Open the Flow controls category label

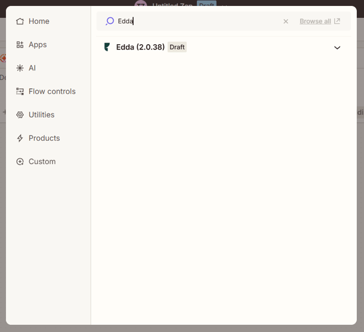(x=52, y=91)
